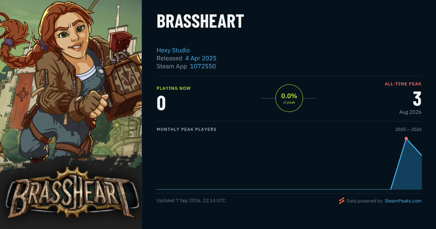436x229 pixels.
Task: Click the 2025 — 2026 chart range label
Action: pos(408,129)
